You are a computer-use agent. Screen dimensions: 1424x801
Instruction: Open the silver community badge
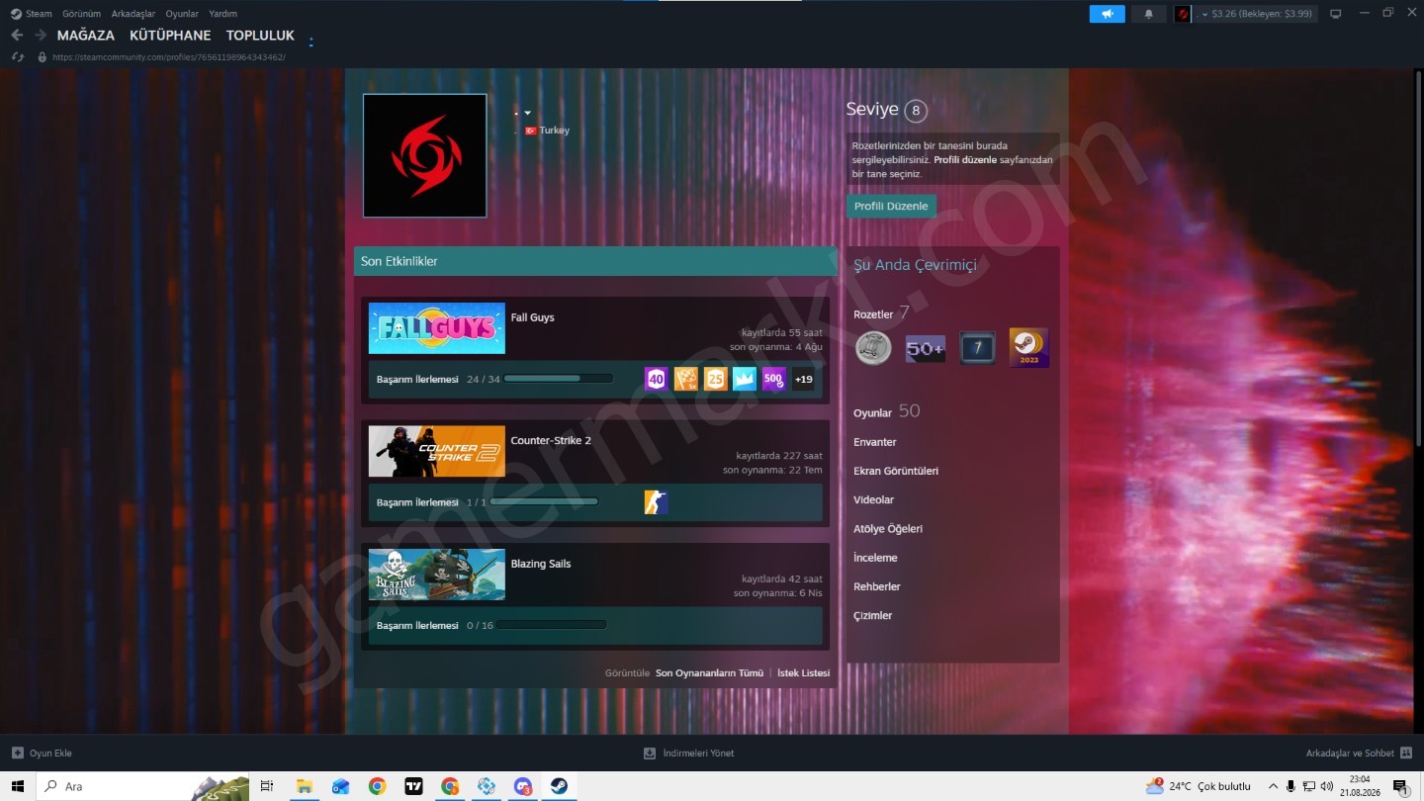(873, 348)
